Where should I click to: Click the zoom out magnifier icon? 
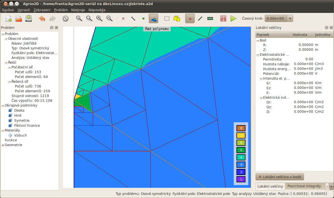click(x=110, y=19)
